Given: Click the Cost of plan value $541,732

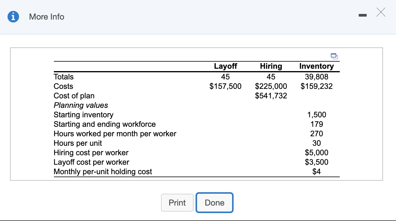Looking at the screenshot, I should [271, 95].
